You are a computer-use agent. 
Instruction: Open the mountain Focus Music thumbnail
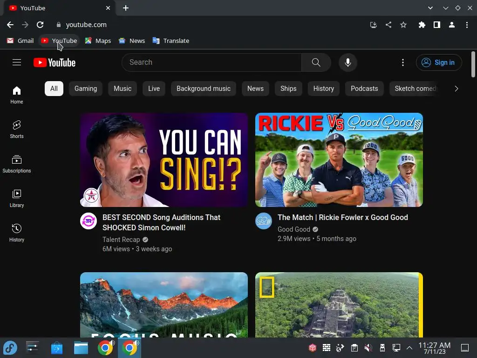[x=164, y=305]
